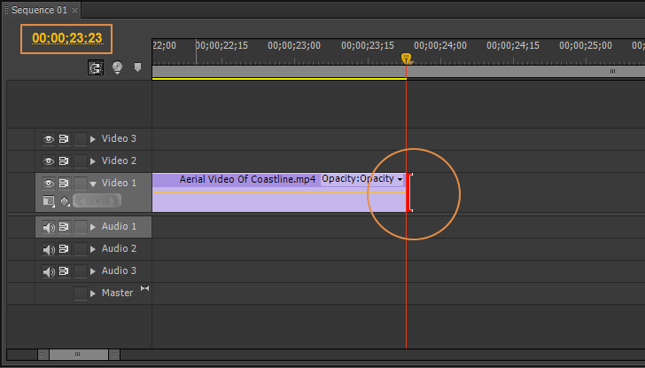Viewport: 645px width, 368px height.
Task: Go to previous keyframe on Video 1
Action: click(82, 201)
